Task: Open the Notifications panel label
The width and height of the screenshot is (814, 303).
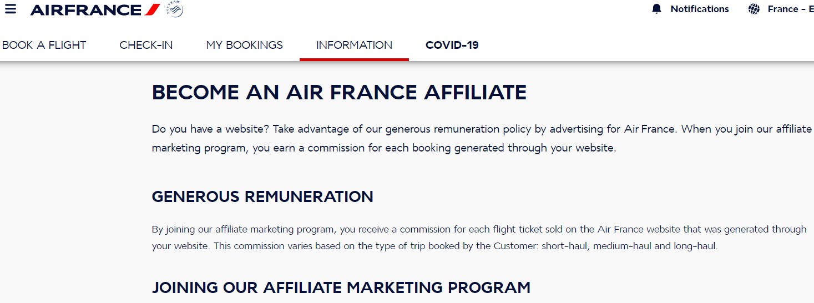Action: (x=699, y=9)
